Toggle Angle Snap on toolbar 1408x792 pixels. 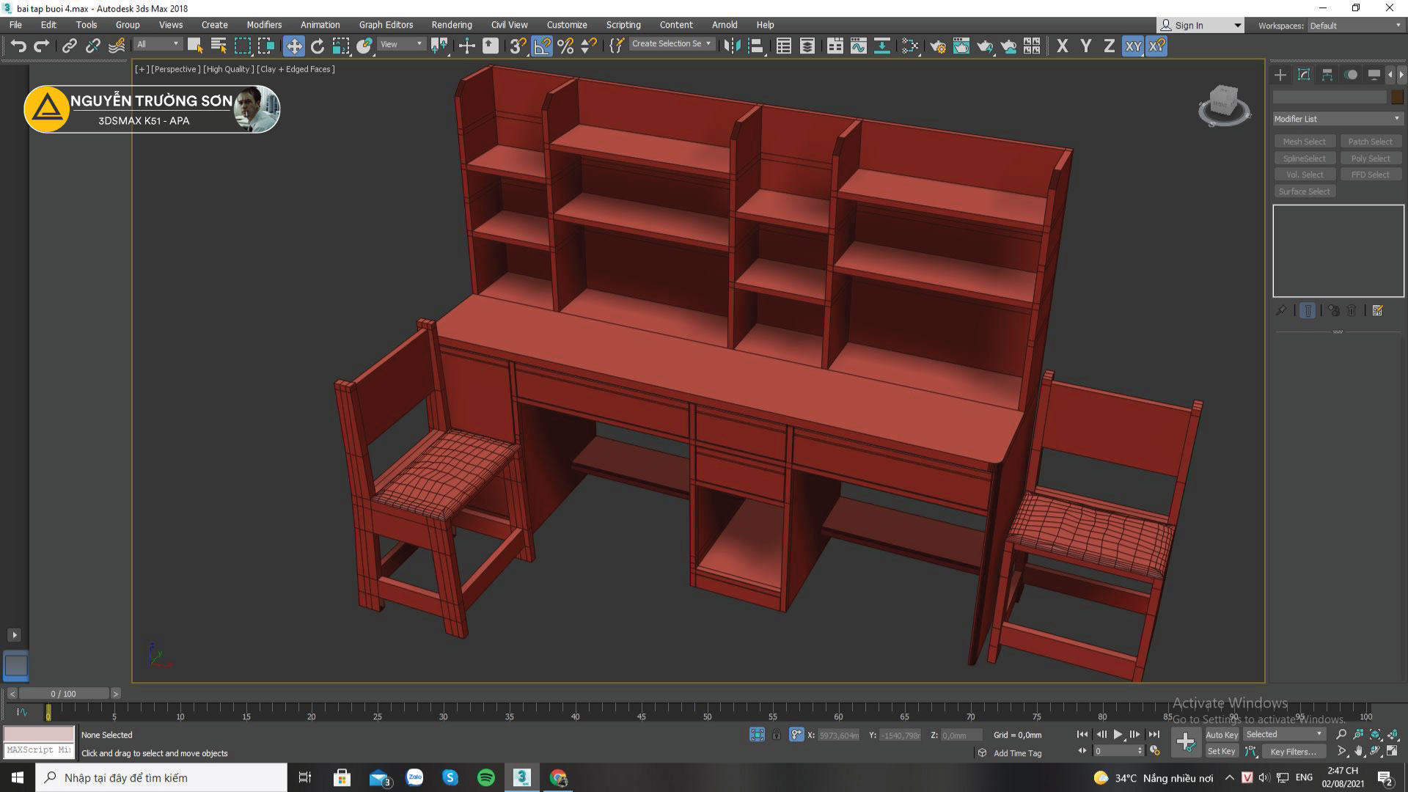(541, 46)
